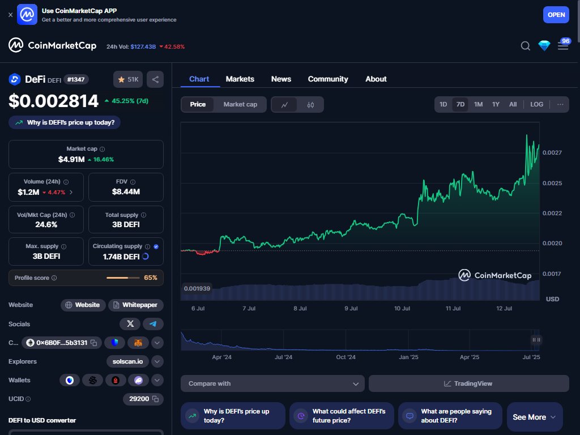Switch to the Chart tab
The image size is (580, 435).
coord(199,79)
